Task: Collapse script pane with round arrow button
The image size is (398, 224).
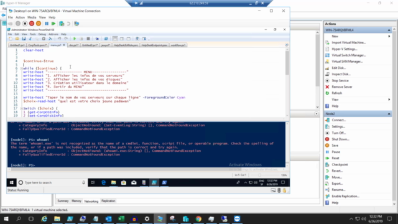Action: (287, 45)
